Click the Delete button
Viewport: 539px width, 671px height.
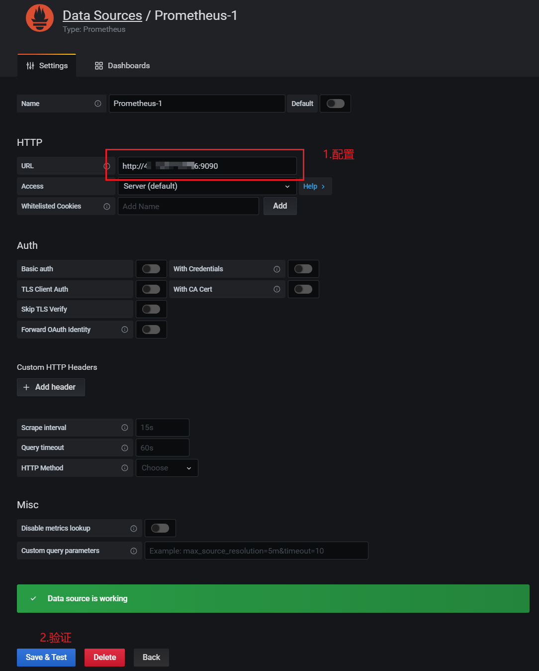tap(104, 658)
